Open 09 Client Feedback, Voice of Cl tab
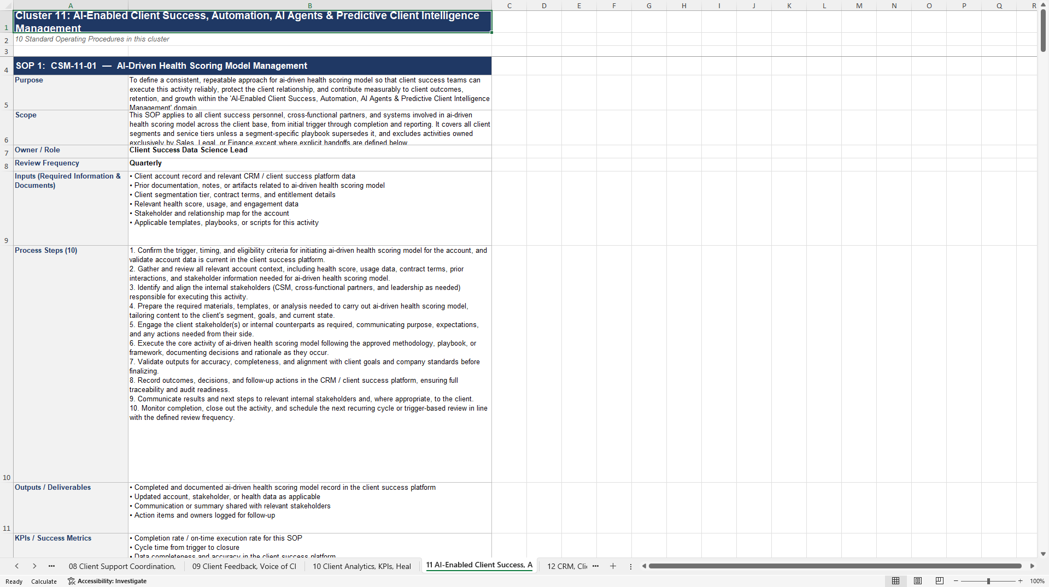Image resolution: width=1049 pixels, height=587 pixels. click(244, 566)
